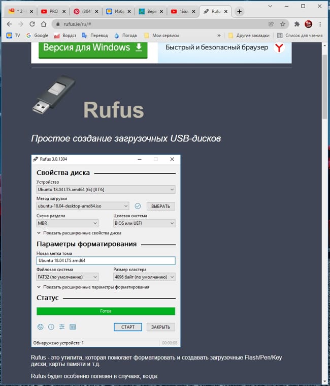Screen dimensions: 330x386
Task: Go back to the previous page
Action: [9, 24]
